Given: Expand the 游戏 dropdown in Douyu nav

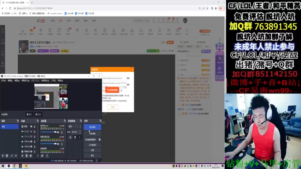Looking at the screenshot, I should pos(86,21).
